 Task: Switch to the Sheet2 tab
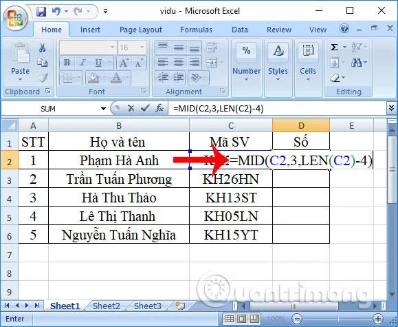(107, 306)
